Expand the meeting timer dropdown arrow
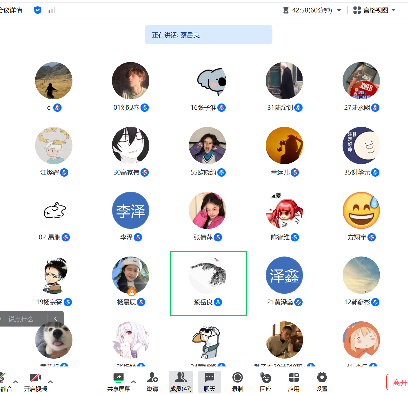The height and width of the screenshot is (395, 408). [x=339, y=10]
